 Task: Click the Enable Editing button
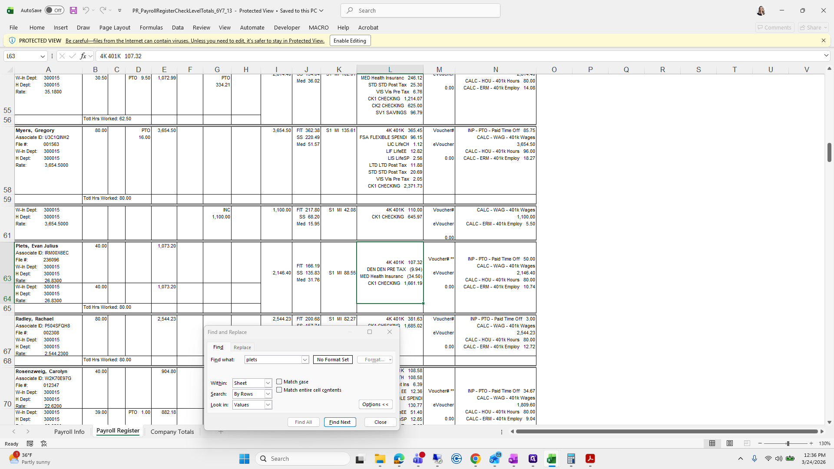[350, 40]
